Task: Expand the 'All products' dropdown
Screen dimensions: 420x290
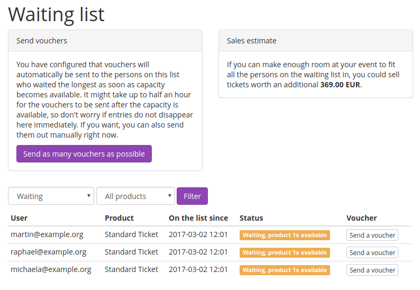Action: (135, 196)
